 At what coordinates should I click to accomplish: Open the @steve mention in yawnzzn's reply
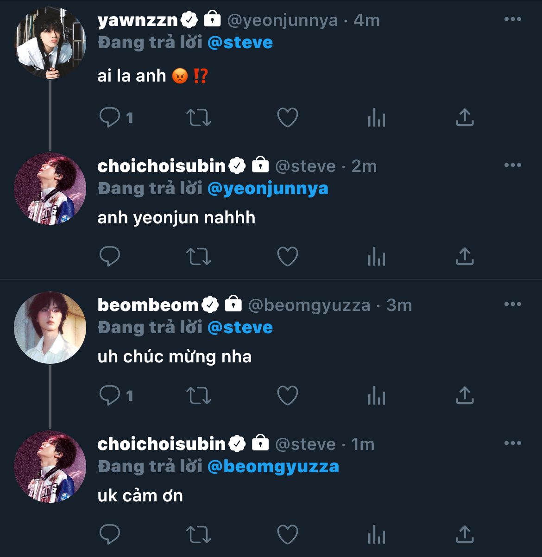pos(240,43)
